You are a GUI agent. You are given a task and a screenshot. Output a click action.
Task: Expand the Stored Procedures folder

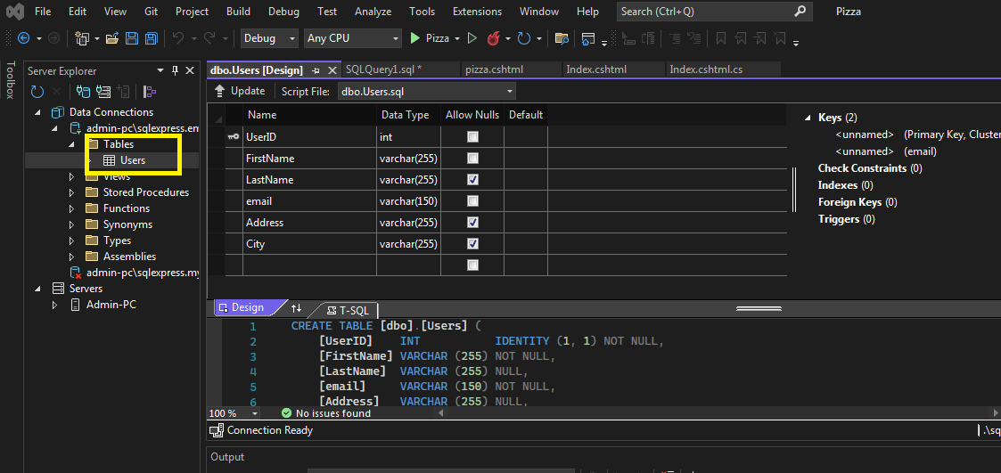pyautogui.click(x=72, y=192)
